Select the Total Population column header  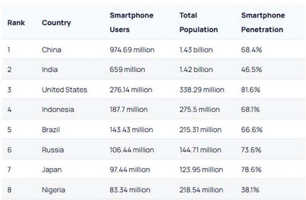pos(198,23)
